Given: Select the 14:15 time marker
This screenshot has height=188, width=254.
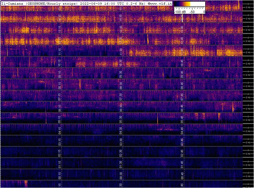Looking at the screenshot, I should [x=60, y=18].
